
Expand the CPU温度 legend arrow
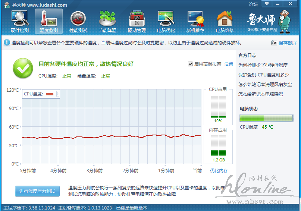point(57,94)
